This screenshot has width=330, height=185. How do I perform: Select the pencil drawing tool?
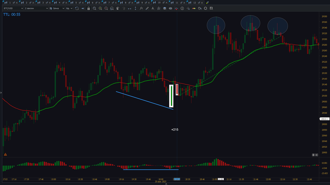[x=147, y=8]
